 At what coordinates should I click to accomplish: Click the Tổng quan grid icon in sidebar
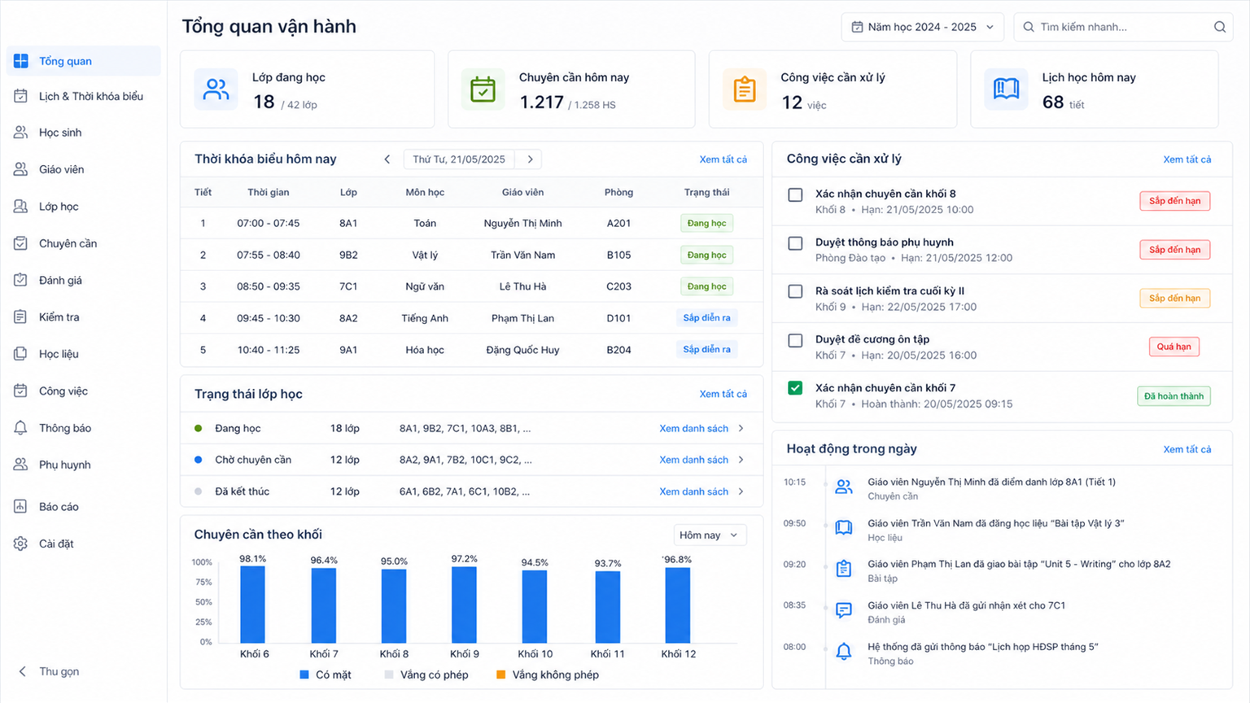pyautogui.click(x=21, y=61)
